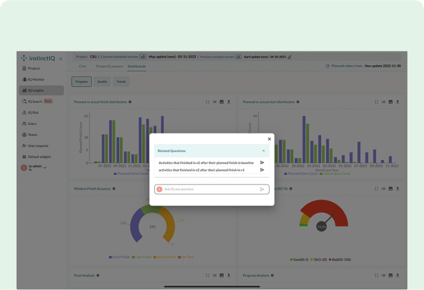
Task: Save Progress Analysis widget as image
Action: tap(390, 276)
